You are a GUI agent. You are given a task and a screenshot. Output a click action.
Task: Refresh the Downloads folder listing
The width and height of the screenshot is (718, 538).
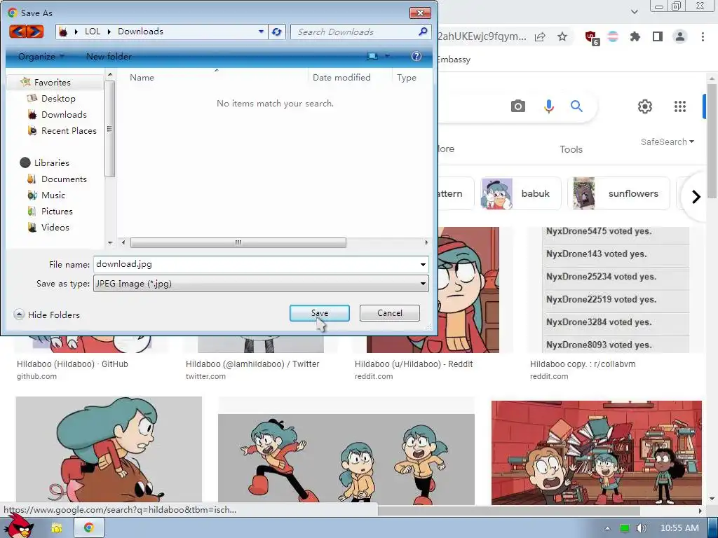pyautogui.click(x=276, y=32)
